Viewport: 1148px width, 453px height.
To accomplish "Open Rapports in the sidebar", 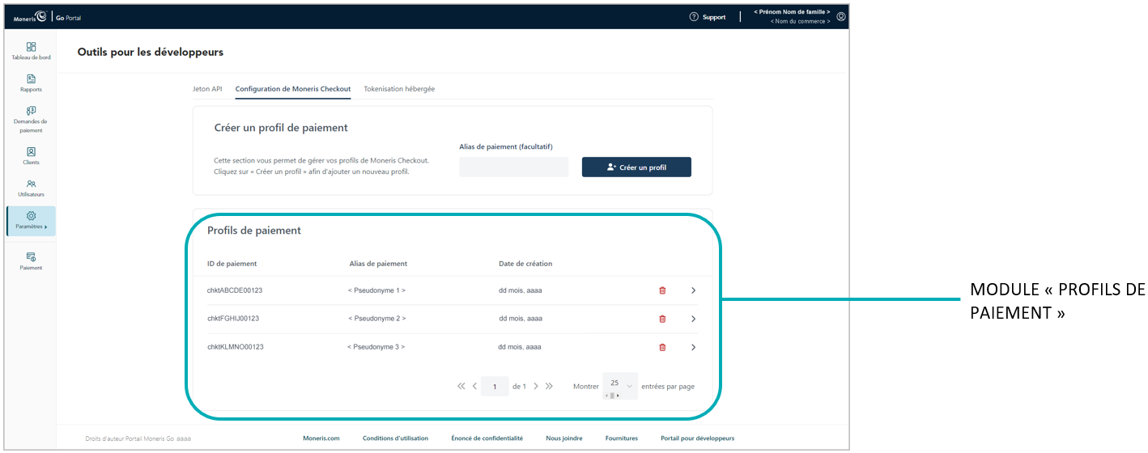I will pyautogui.click(x=31, y=83).
